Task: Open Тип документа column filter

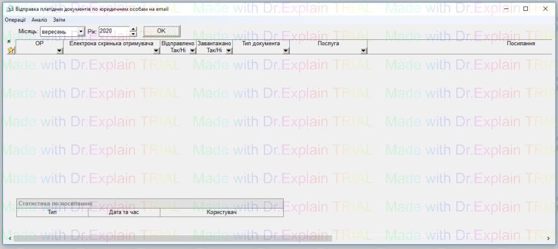Action: (x=285, y=51)
